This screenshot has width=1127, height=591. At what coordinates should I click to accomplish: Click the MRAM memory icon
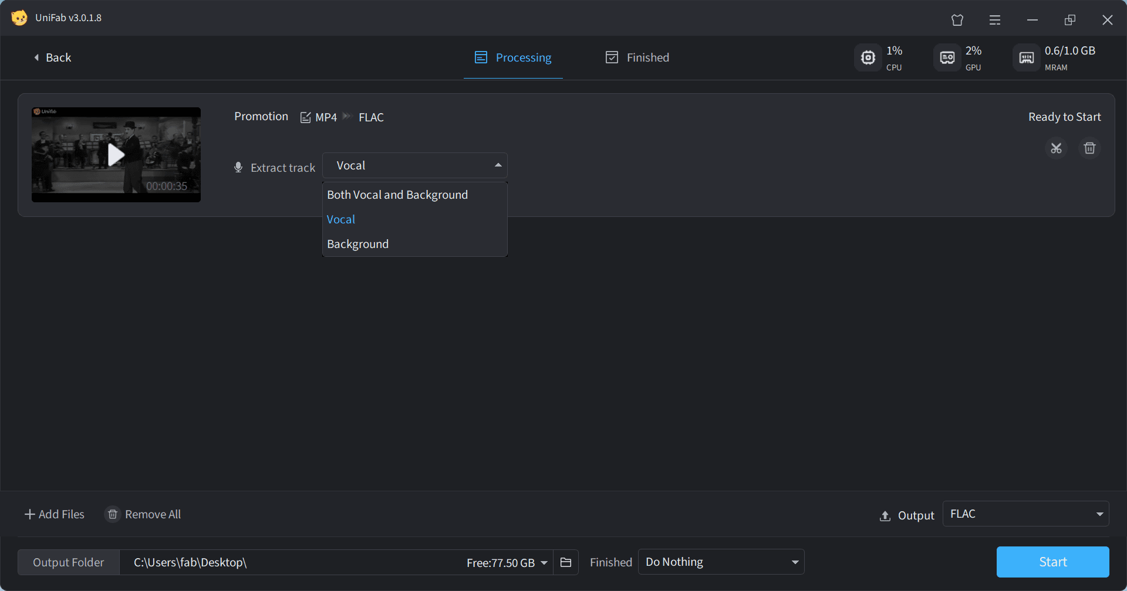(x=1026, y=57)
